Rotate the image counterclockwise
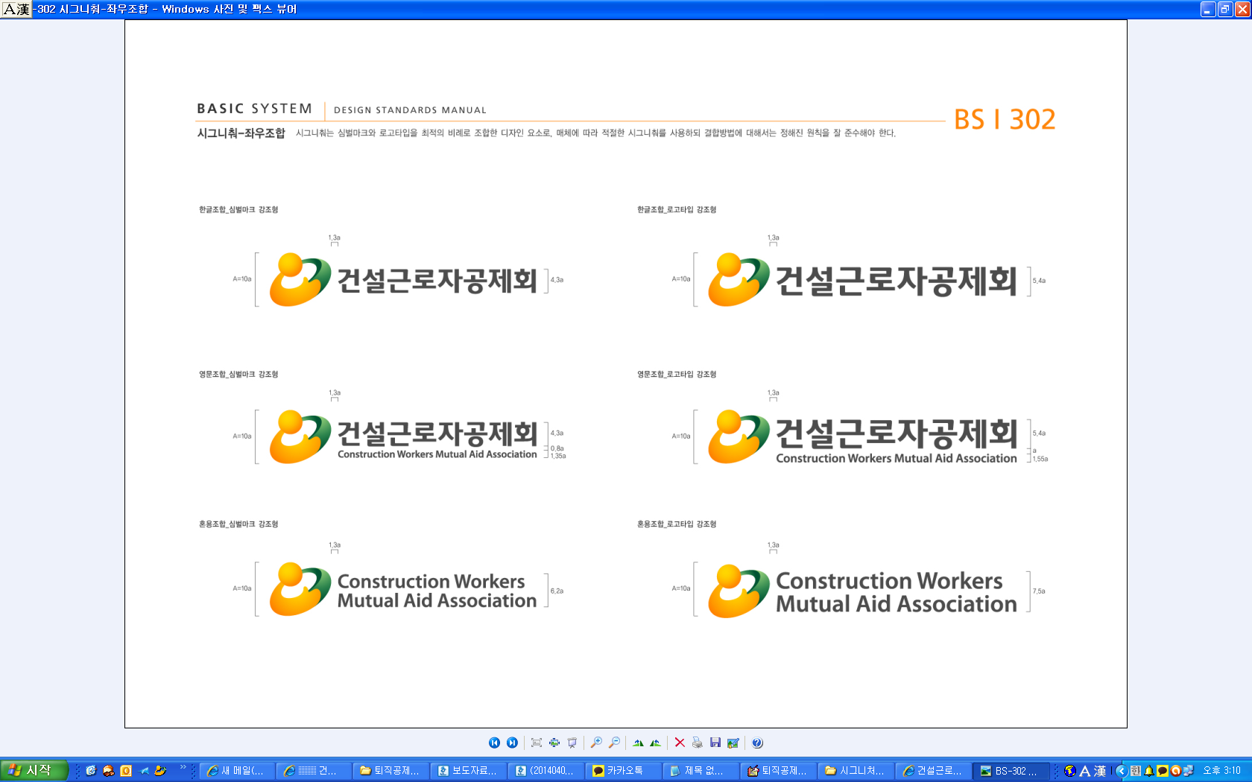This screenshot has width=1252, height=782. 656,743
